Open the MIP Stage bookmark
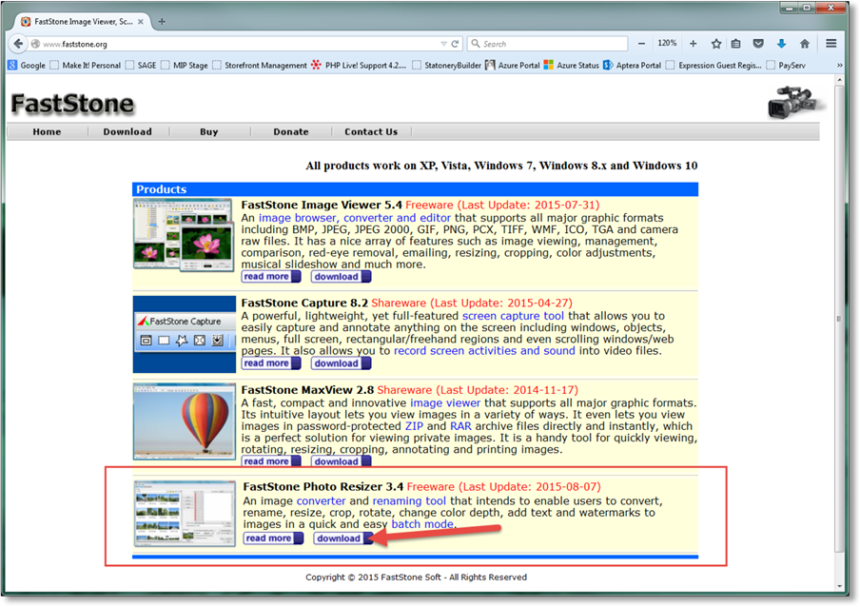The height and width of the screenshot is (607, 860). click(185, 66)
